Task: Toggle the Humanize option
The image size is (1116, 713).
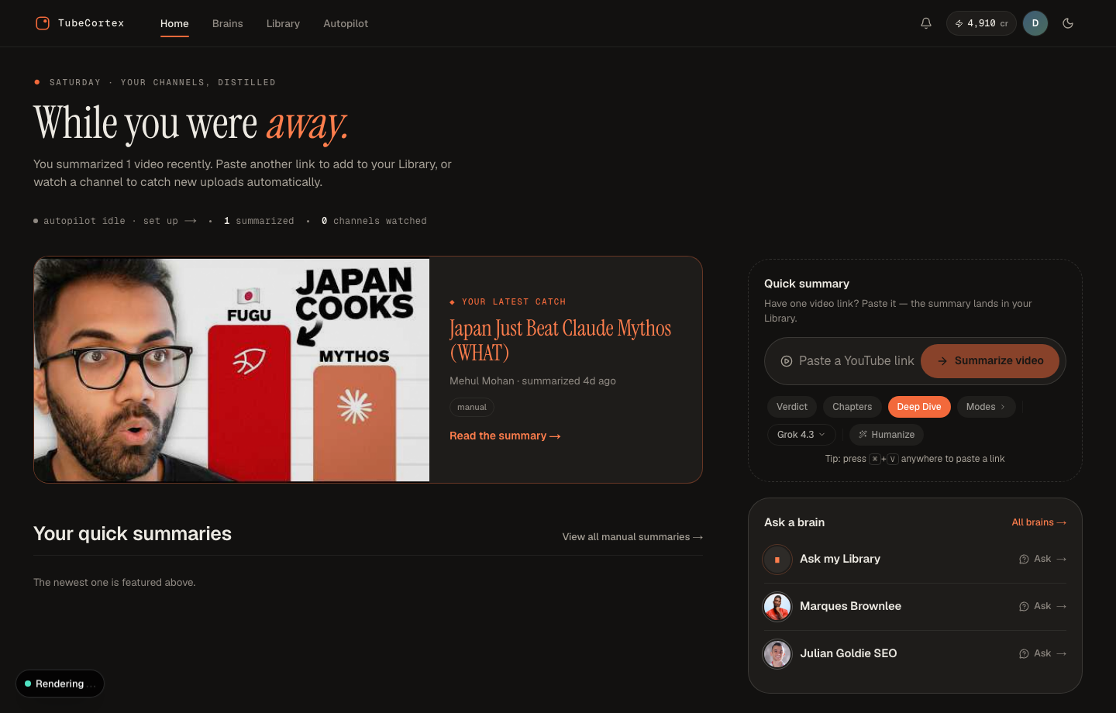Action: [x=887, y=435]
